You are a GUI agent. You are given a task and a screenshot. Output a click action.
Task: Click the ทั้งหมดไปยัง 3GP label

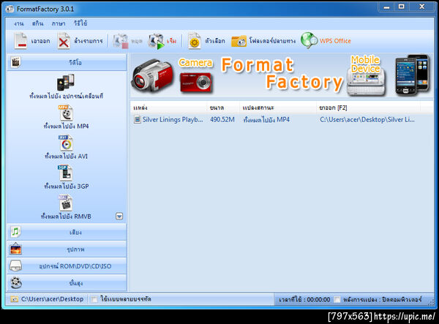coord(67,186)
